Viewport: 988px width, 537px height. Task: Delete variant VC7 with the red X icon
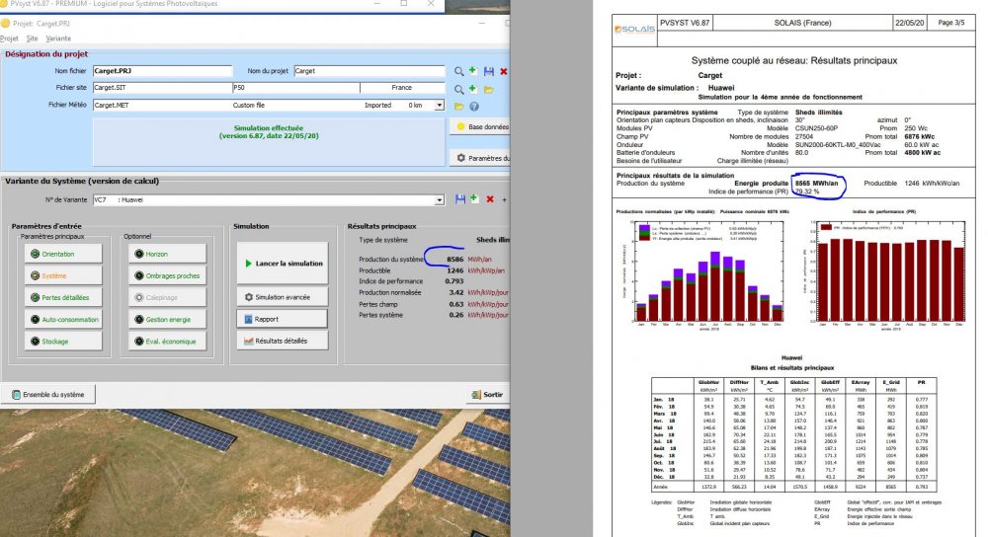(x=489, y=200)
